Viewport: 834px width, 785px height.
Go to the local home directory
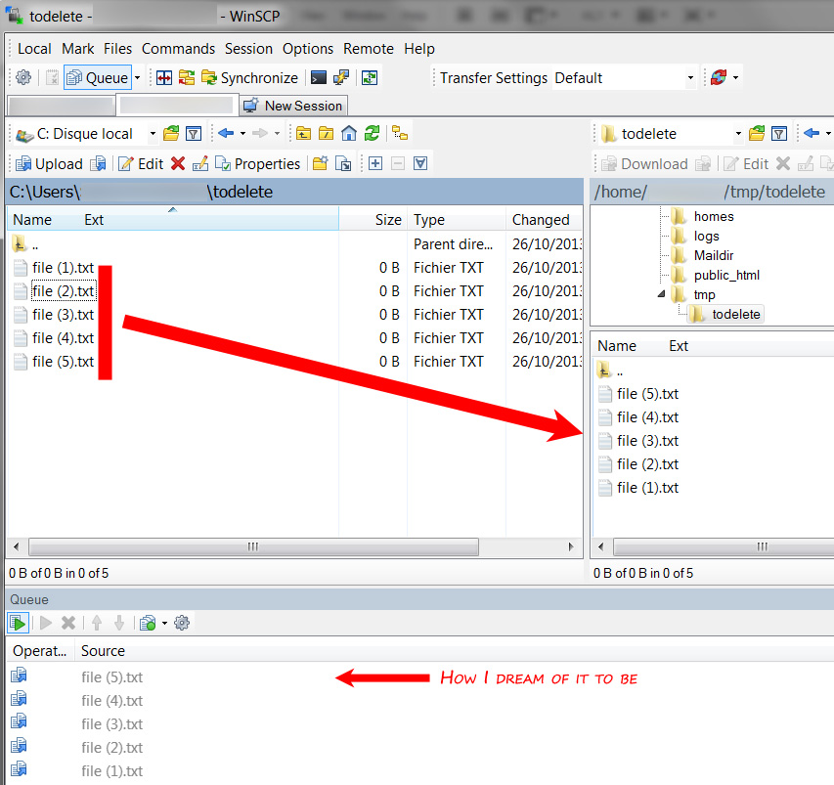349,134
